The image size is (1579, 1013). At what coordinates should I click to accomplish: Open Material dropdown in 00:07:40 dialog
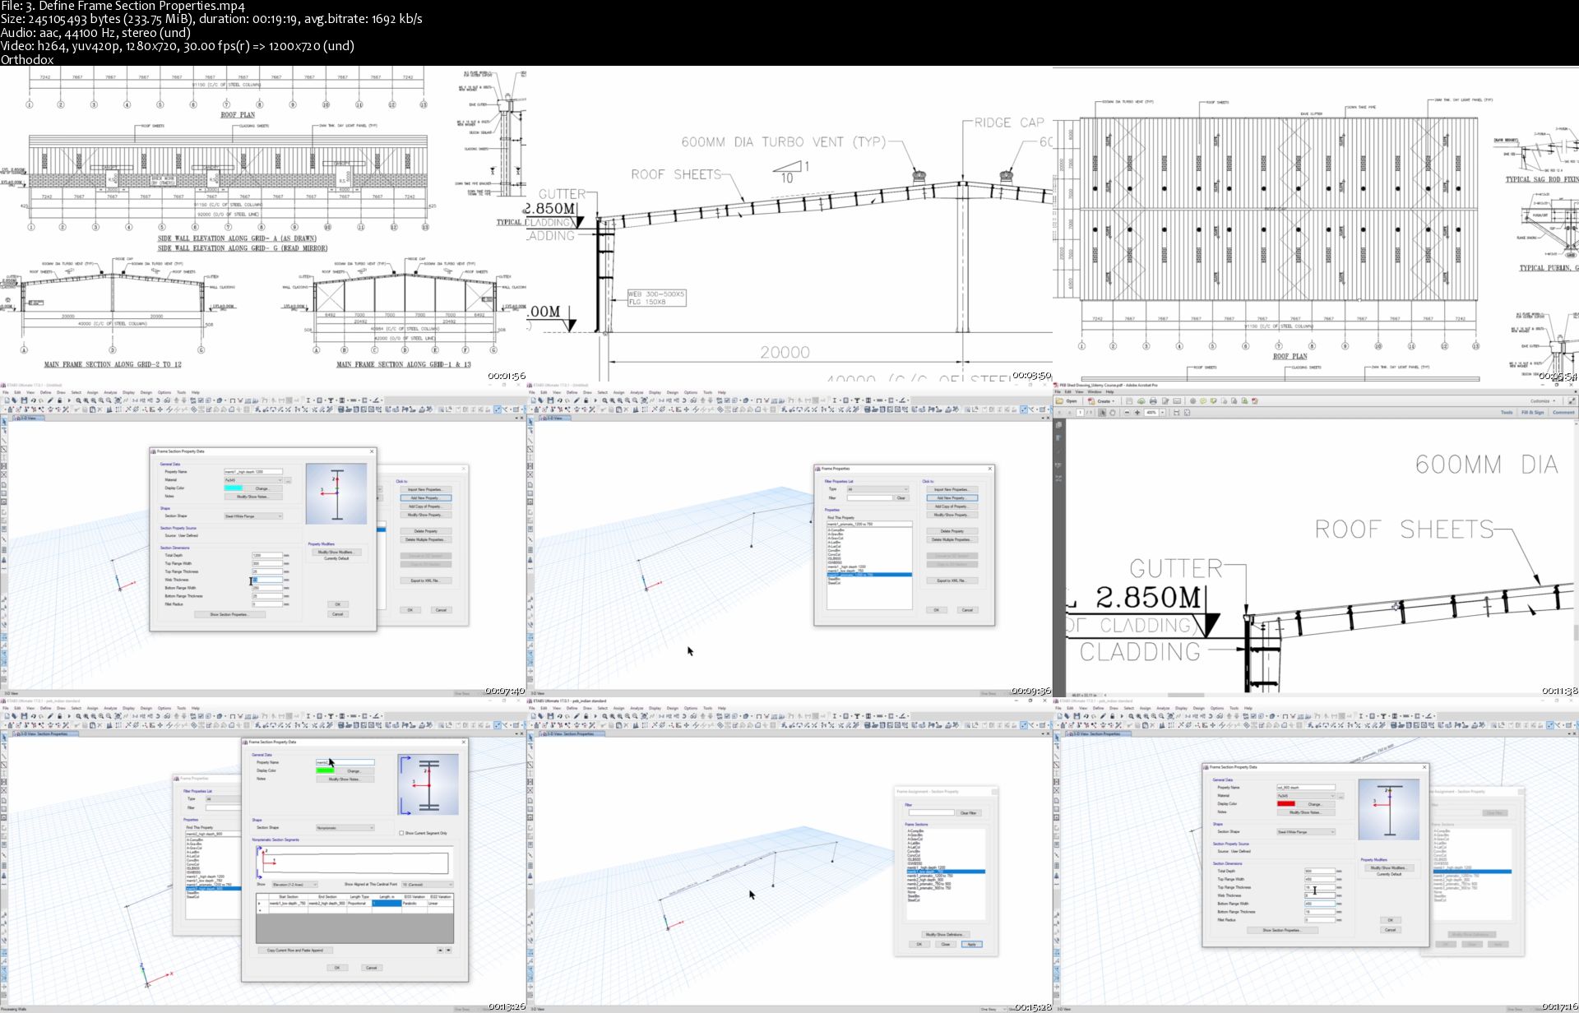(x=253, y=480)
